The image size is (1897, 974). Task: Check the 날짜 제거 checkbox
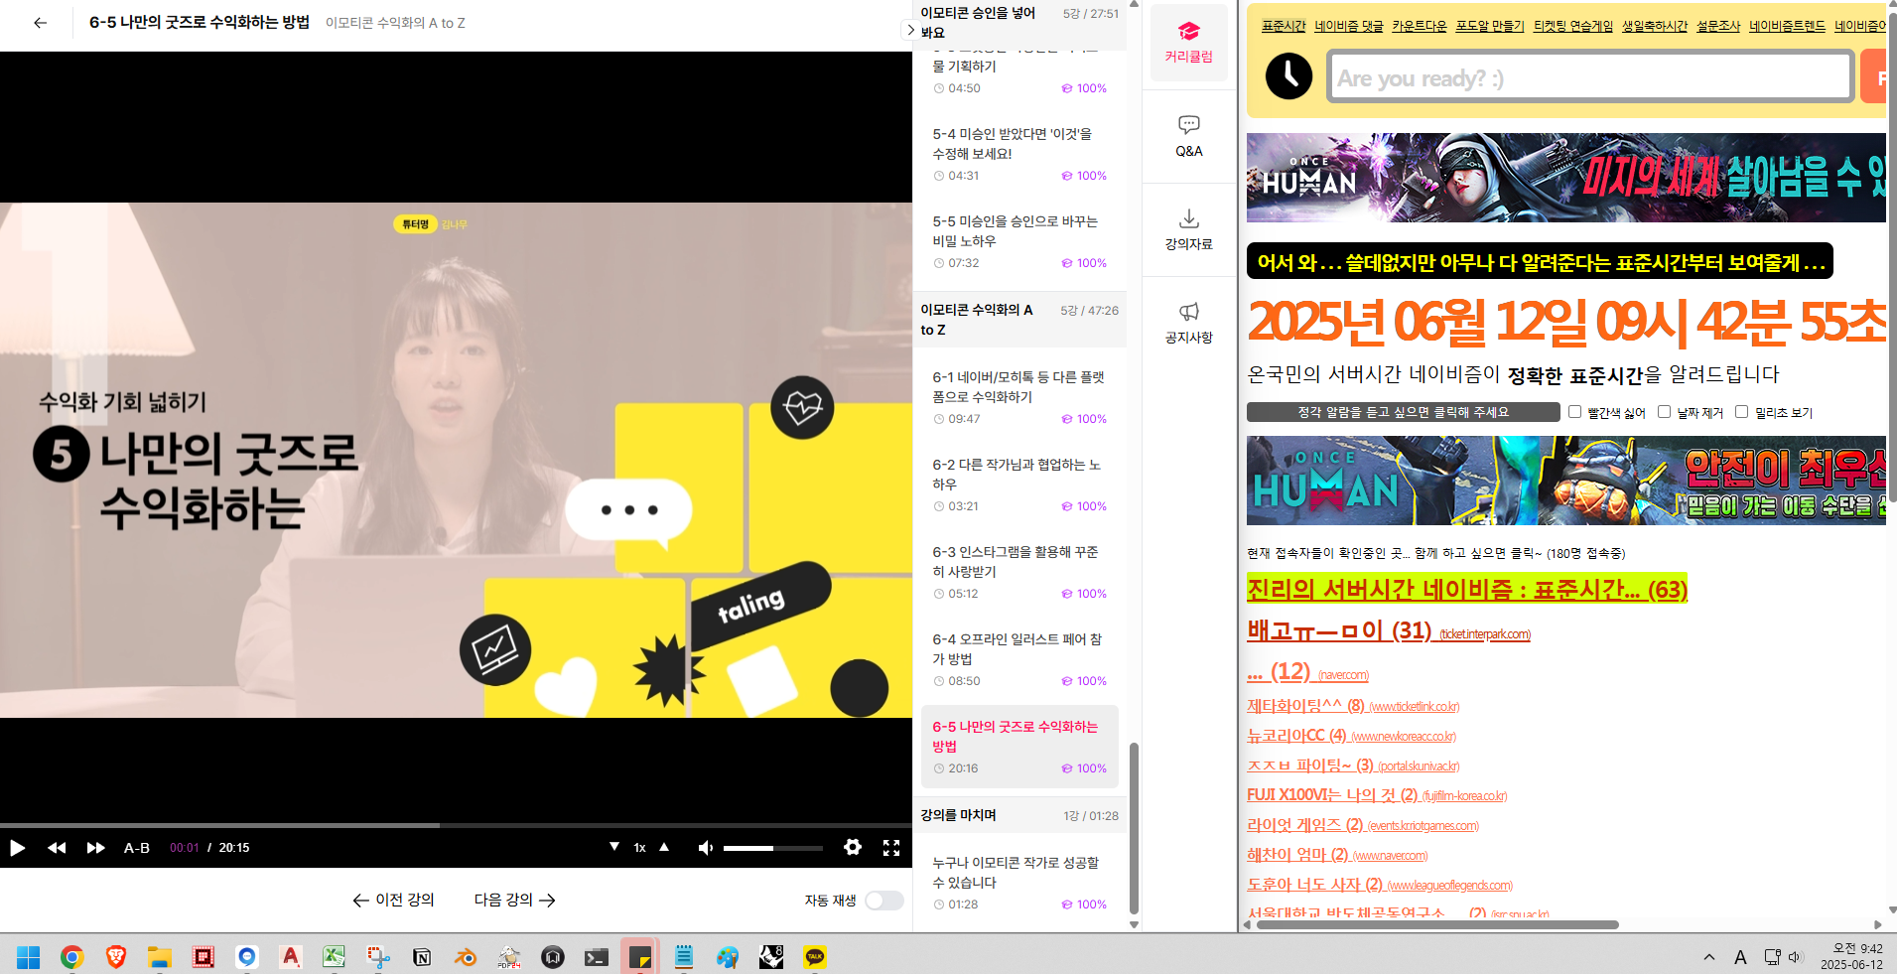pos(1664,411)
